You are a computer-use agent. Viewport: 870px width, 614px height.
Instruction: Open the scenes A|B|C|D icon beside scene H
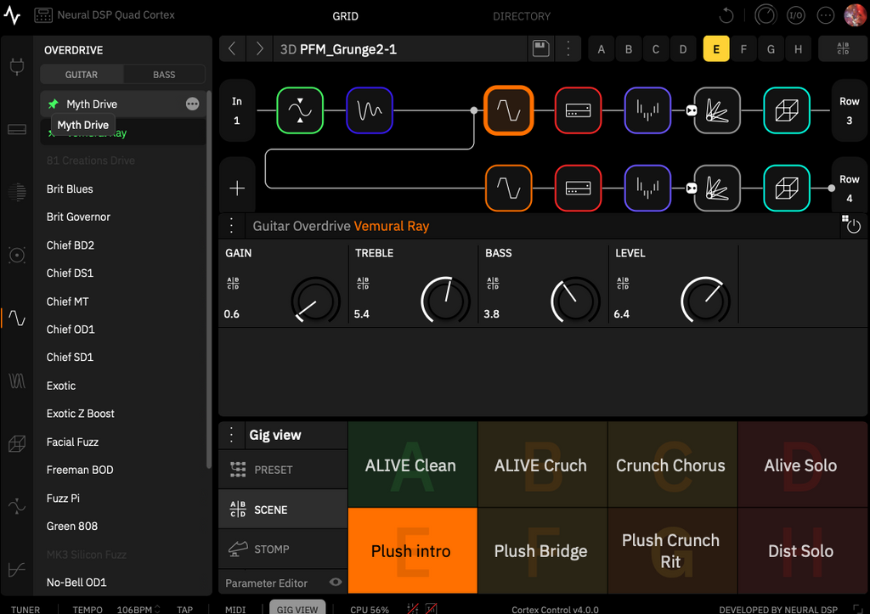click(x=843, y=48)
